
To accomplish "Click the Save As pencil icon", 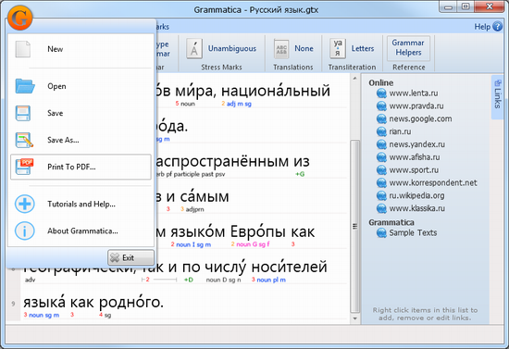I will click(x=24, y=140).
